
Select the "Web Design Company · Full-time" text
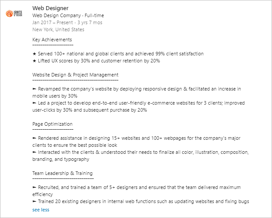tap(68, 15)
